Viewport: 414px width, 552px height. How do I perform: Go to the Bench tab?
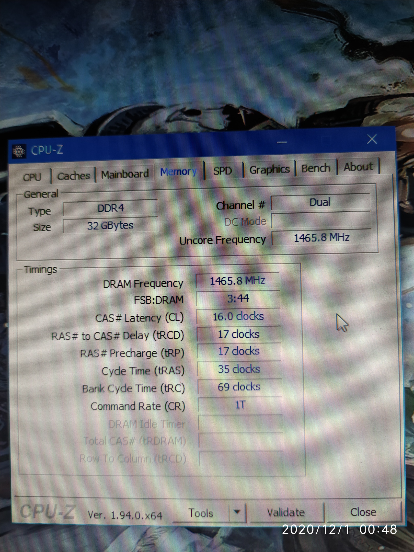316,168
